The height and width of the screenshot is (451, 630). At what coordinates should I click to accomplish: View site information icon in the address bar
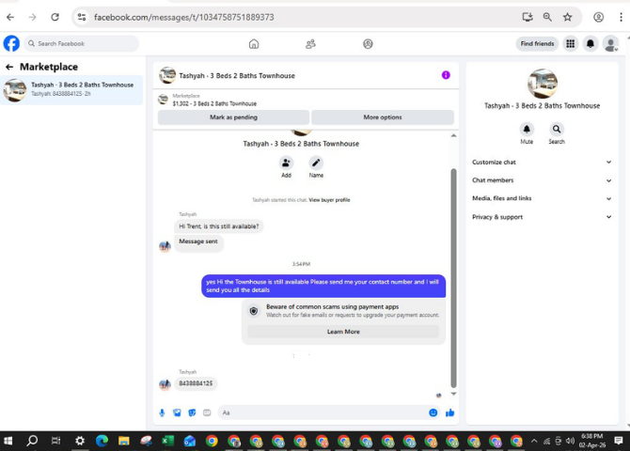tap(82, 17)
